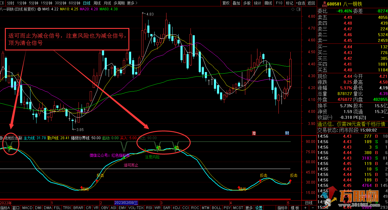388x210 pixels.
Task: Open 多周期 view
Action: point(119,3)
